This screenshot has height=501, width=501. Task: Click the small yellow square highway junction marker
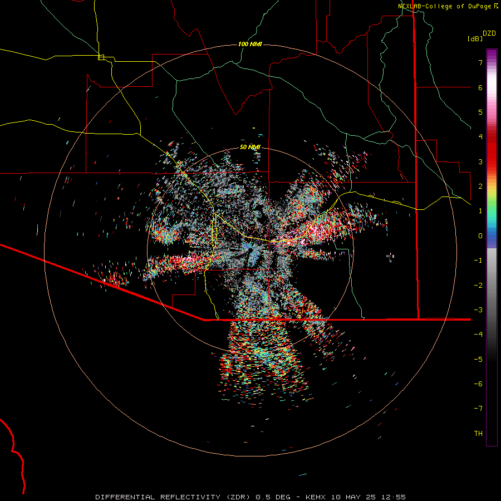(x=101, y=57)
